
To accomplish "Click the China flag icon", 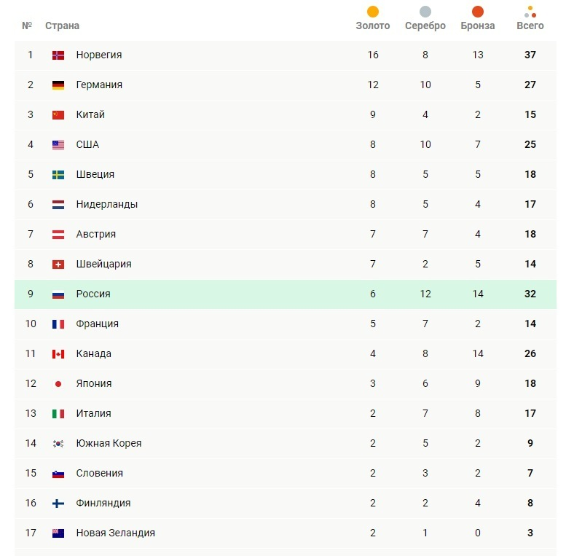I will click(x=58, y=115).
